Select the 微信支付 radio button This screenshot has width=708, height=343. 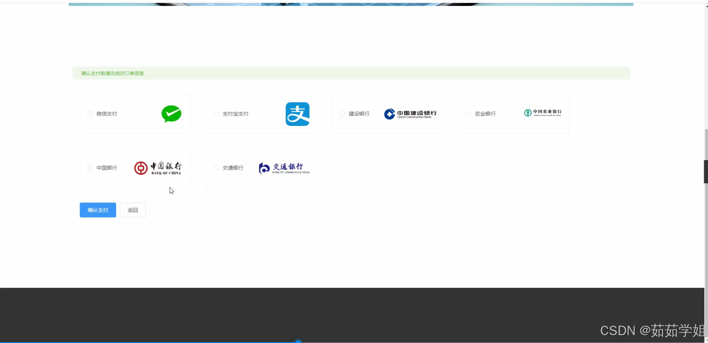pos(90,114)
